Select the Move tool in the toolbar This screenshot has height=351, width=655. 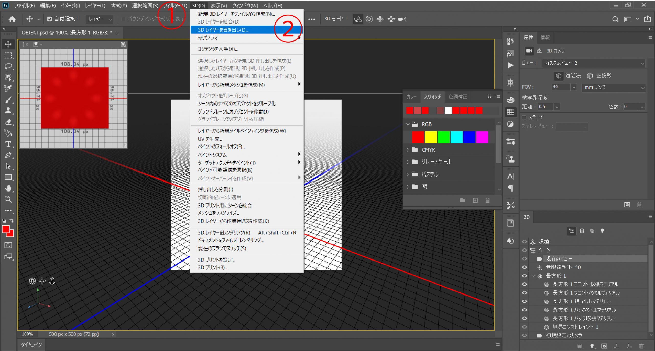8,44
